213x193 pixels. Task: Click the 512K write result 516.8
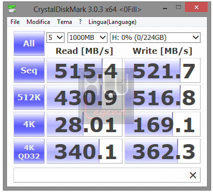[162, 97]
